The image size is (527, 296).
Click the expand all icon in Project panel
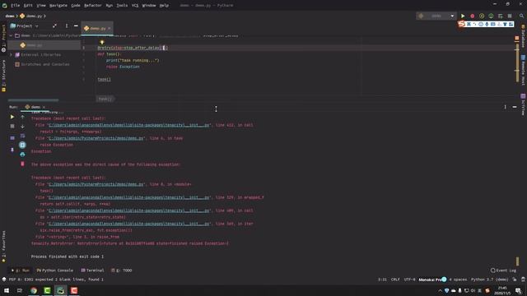coord(55,25)
